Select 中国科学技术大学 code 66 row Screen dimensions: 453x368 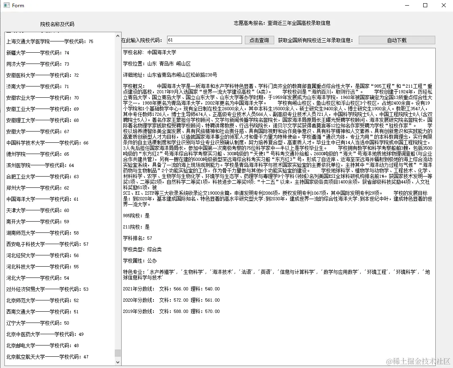(x=48, y=143)
